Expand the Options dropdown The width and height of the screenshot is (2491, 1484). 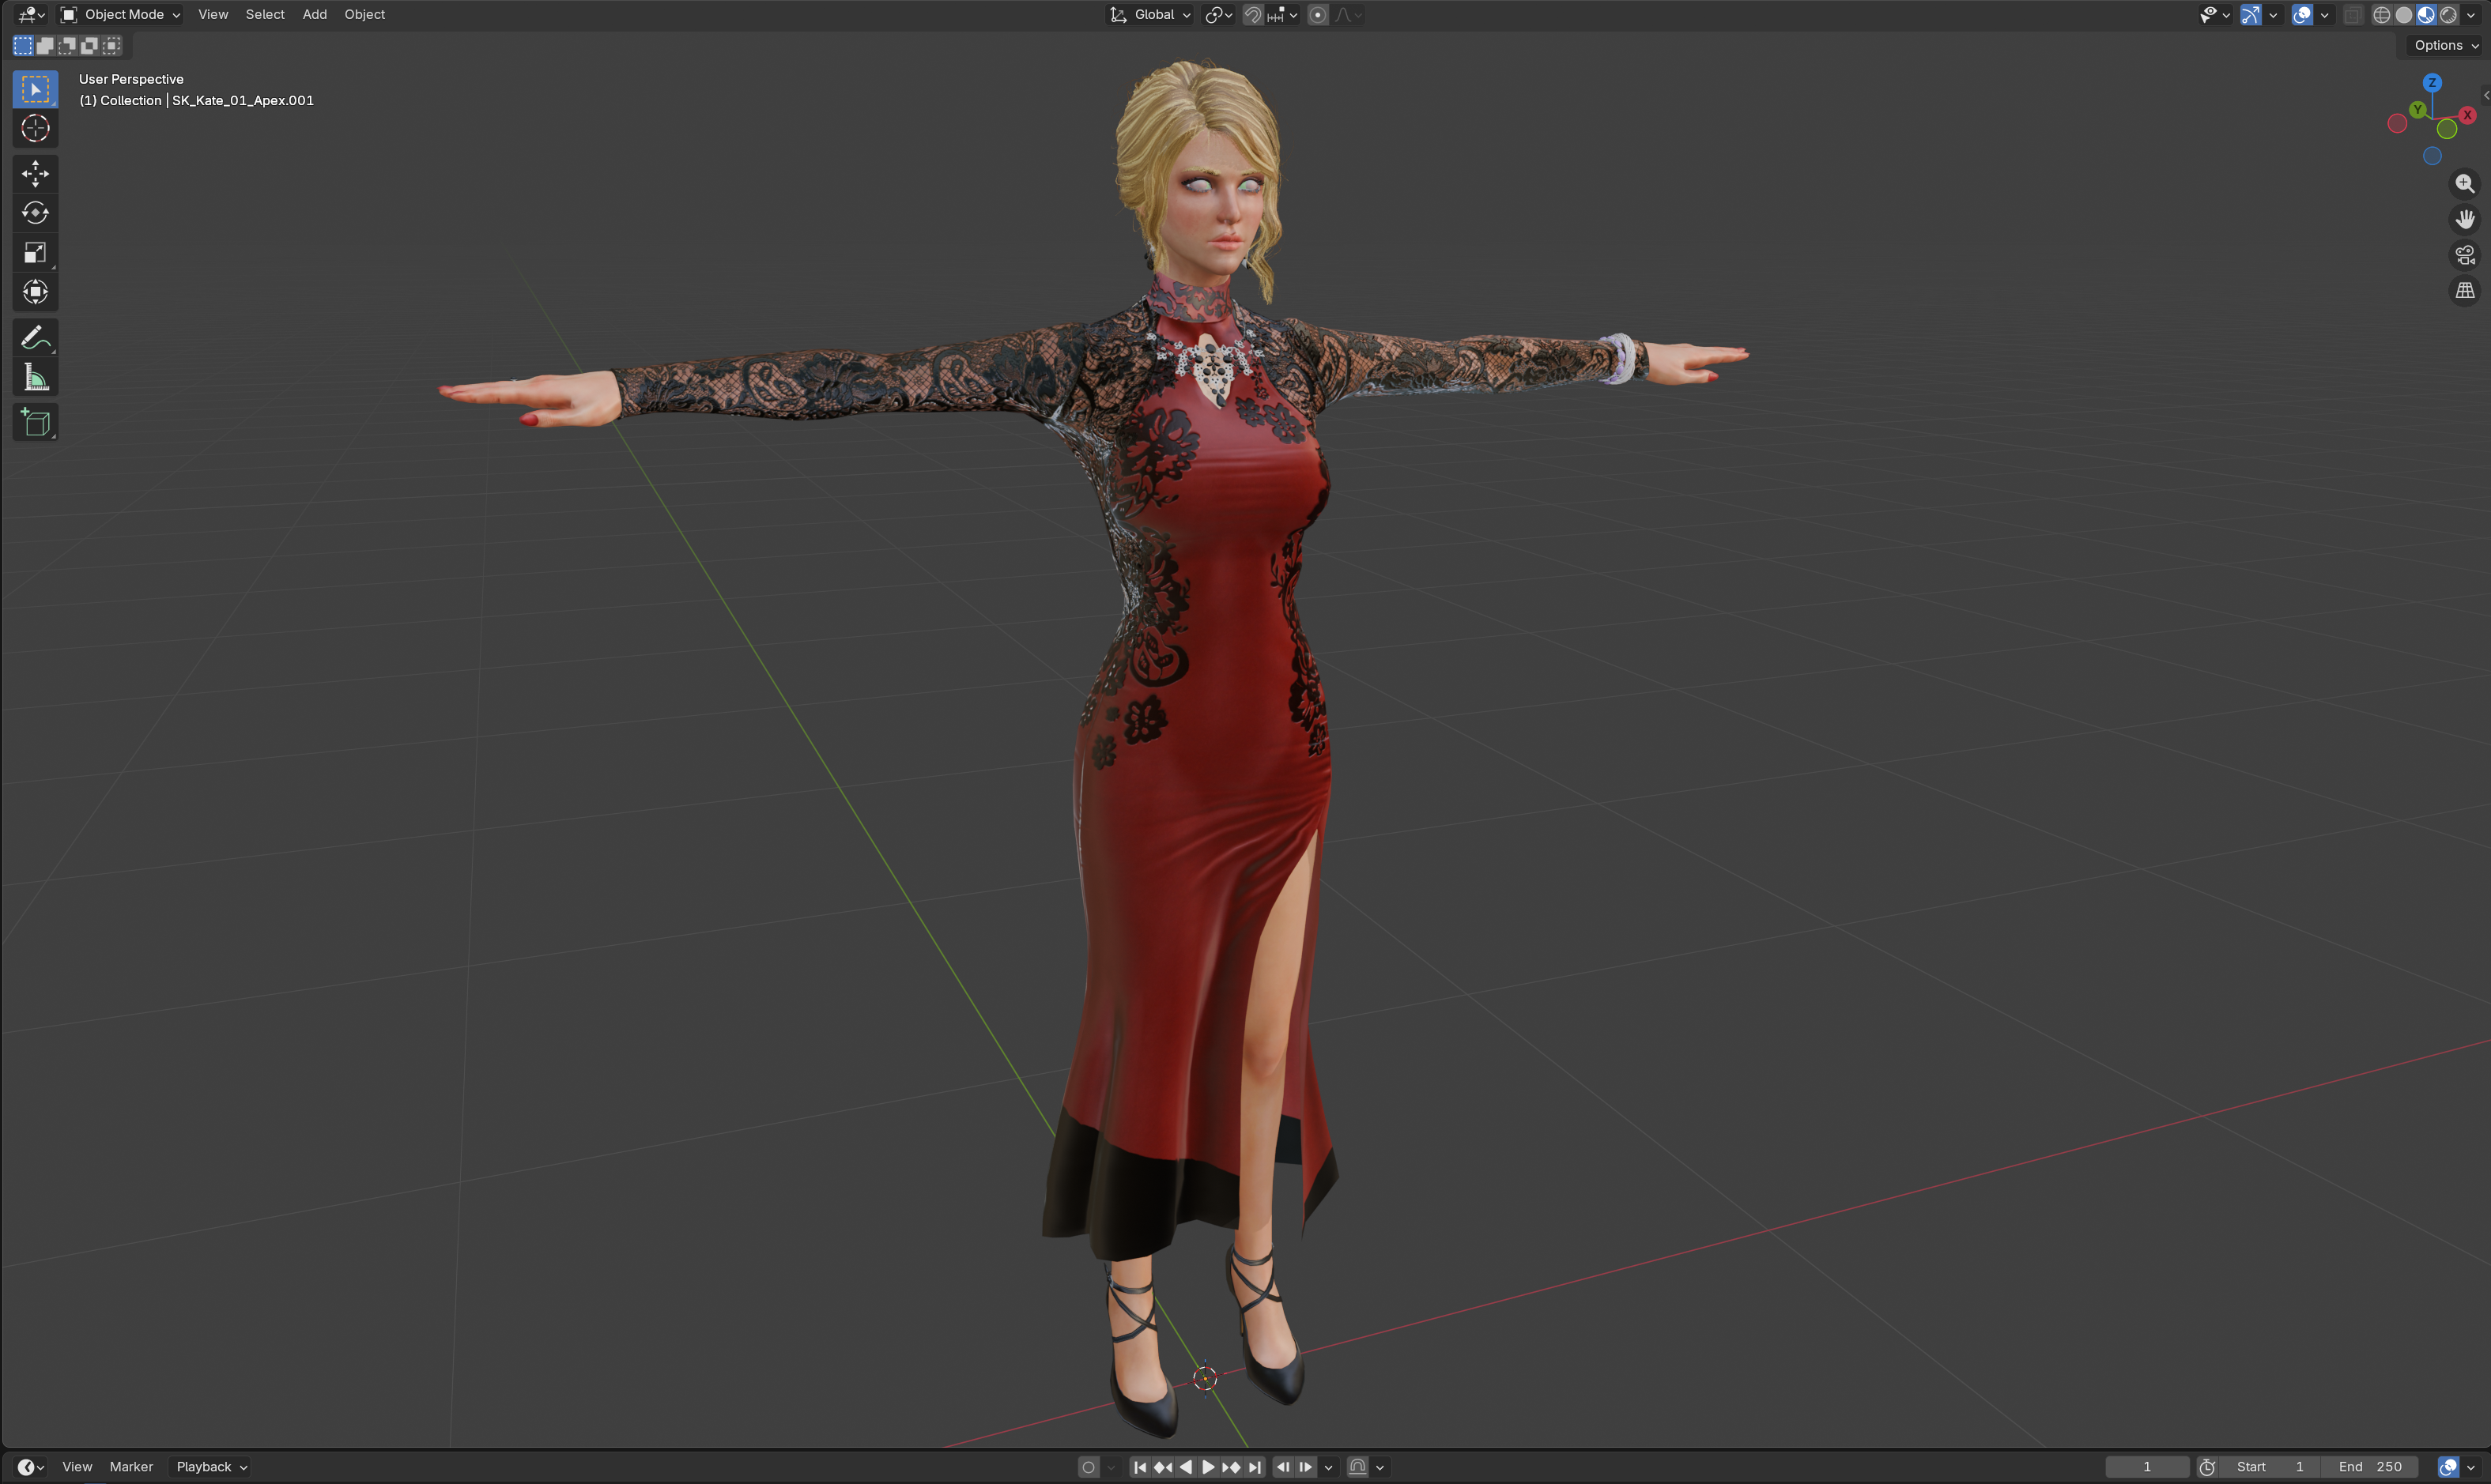(2446, 45)
